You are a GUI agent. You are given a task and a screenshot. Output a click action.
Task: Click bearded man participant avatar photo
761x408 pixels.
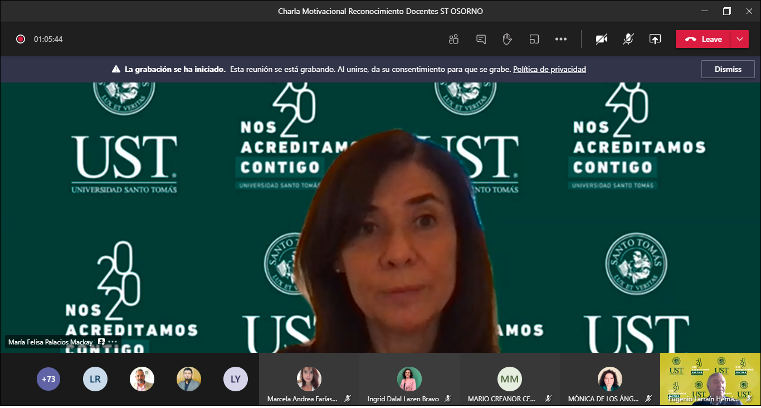tap(142, 379)
